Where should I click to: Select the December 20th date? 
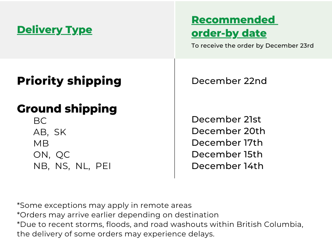[x=228, y=131]
